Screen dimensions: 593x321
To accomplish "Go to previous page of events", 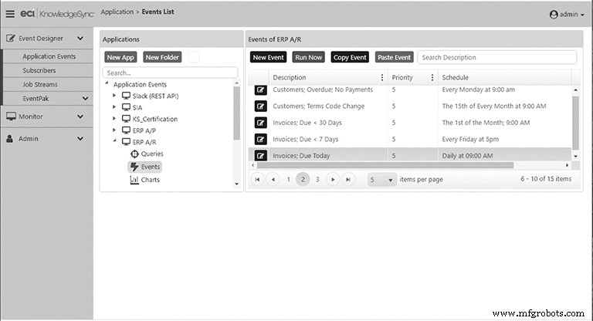I will point(273,180).
